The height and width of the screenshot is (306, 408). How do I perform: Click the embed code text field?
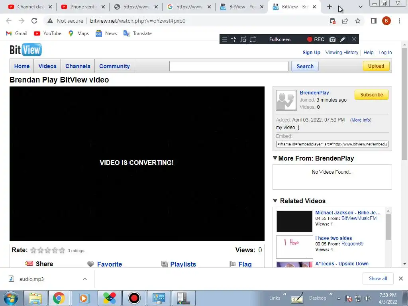coord(332,144)
